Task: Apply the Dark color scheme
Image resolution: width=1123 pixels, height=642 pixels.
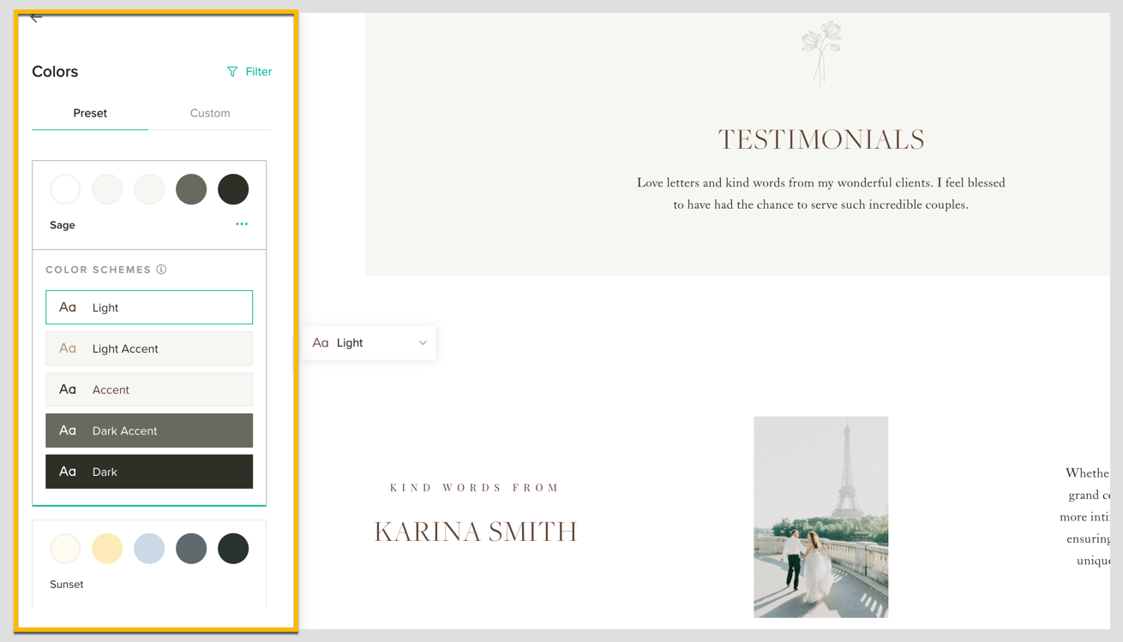Action: [149, 472]
